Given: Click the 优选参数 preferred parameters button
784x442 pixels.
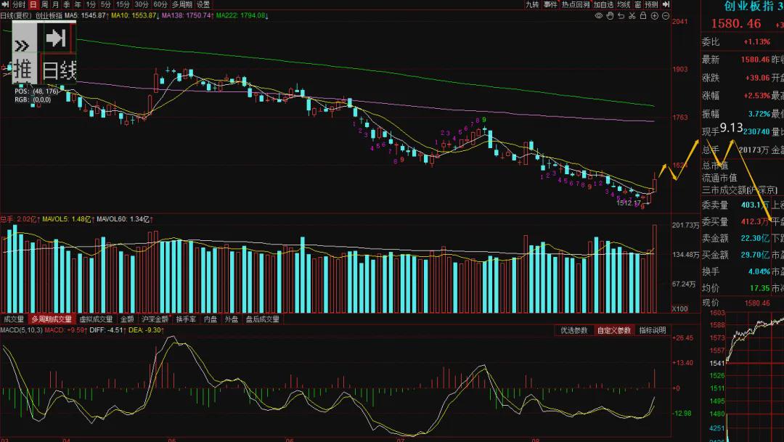Looking at the screenshot, I should tap(574, 330).
